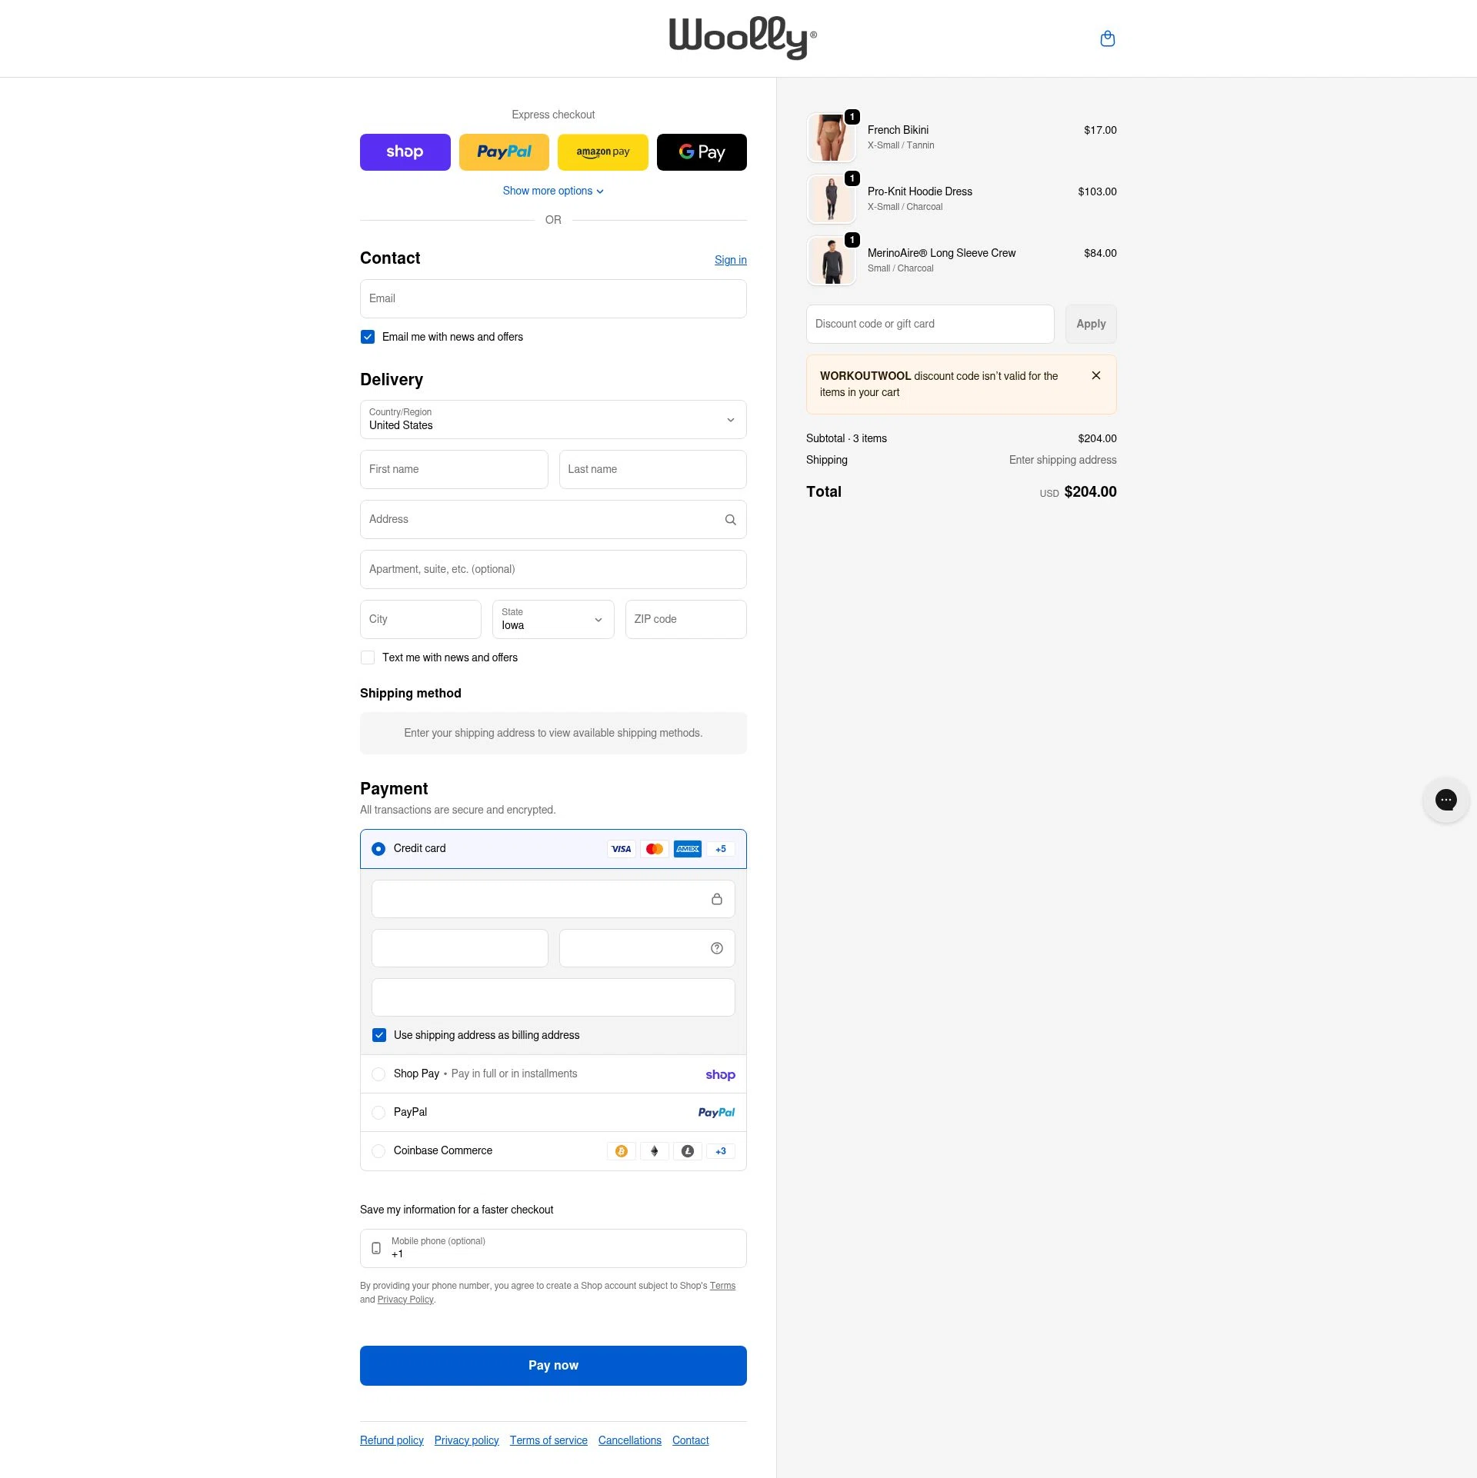Open the Terms of service link
The width and height of the screenshot is (1477, 1478).
[548, 1440]
